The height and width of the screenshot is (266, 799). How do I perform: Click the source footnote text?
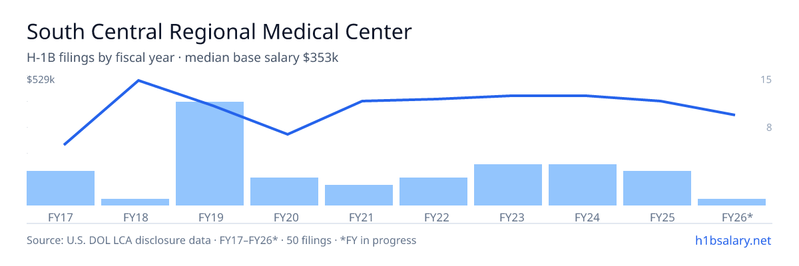pyautogui.click(x=221, y=240)
